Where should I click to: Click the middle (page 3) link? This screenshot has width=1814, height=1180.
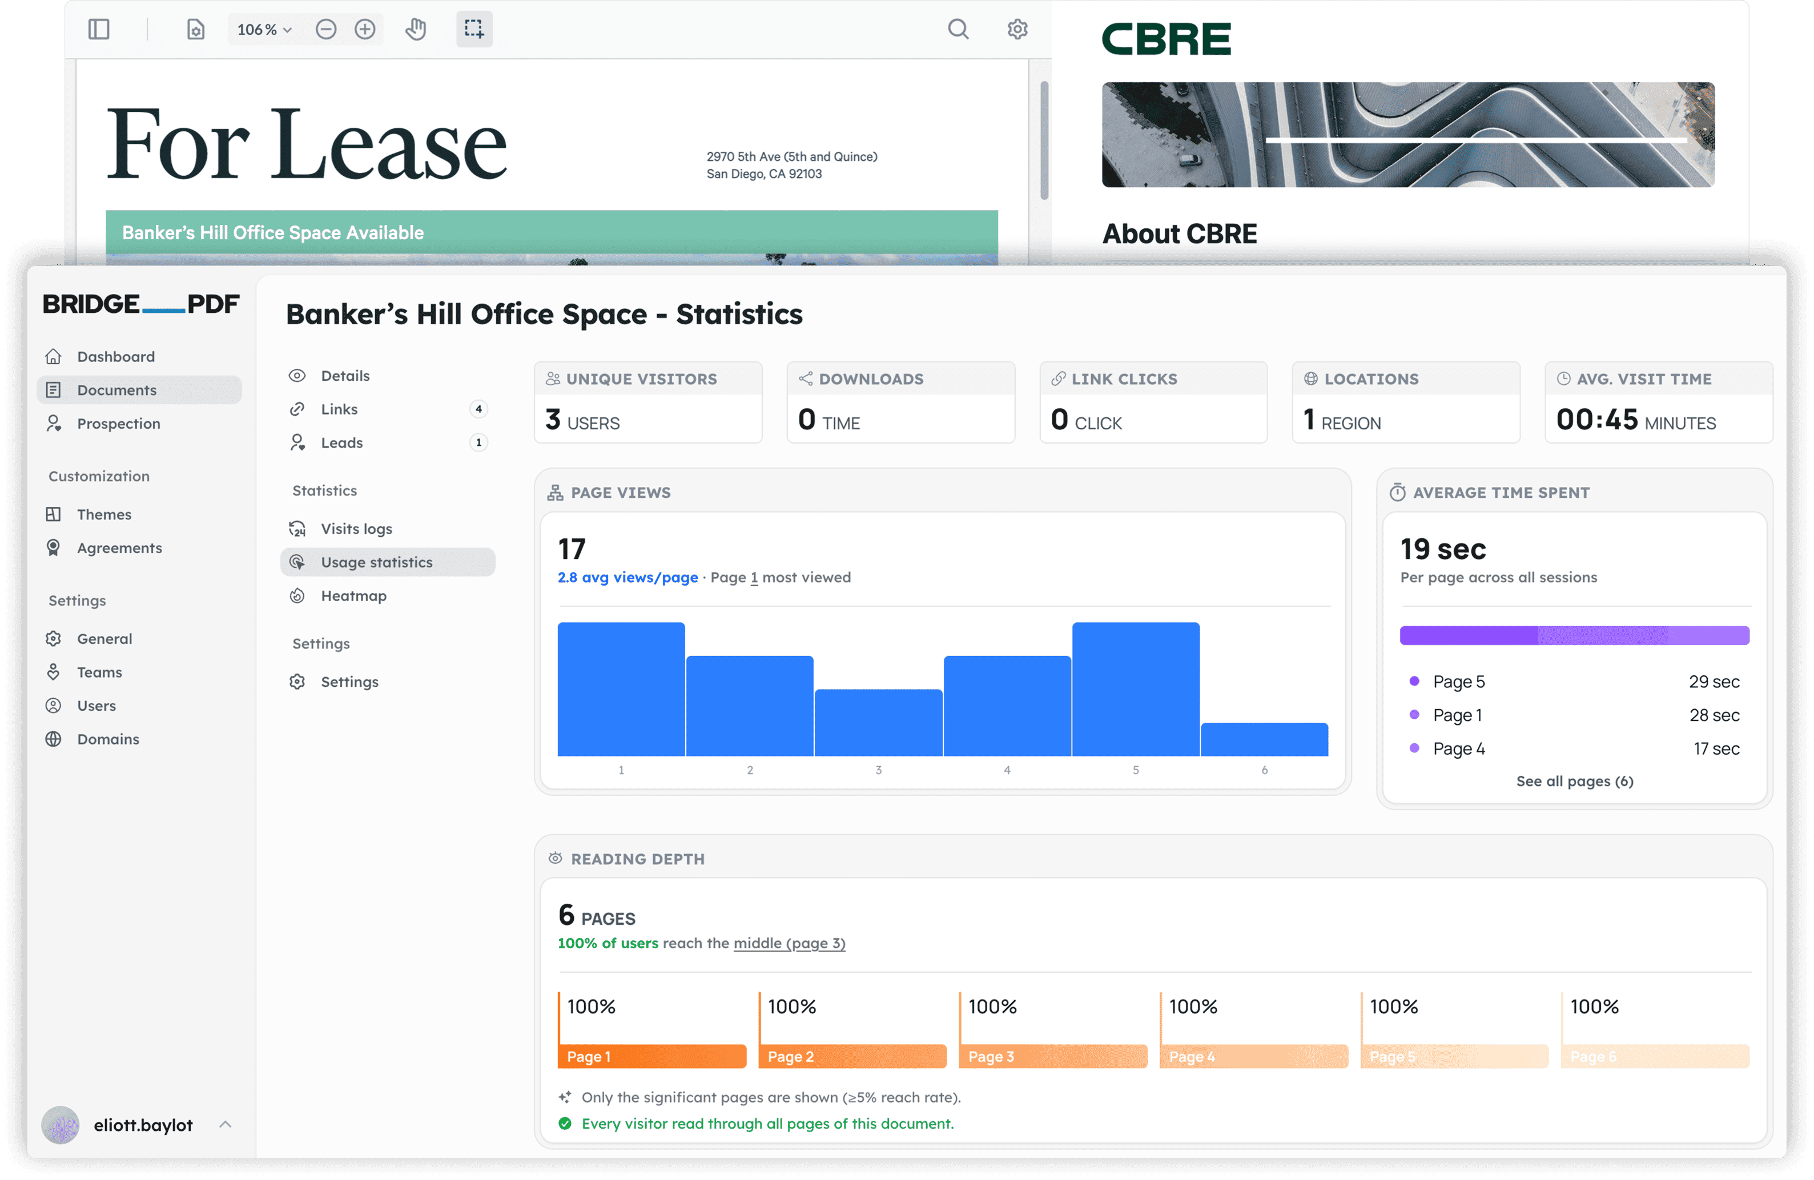[789, 943]
